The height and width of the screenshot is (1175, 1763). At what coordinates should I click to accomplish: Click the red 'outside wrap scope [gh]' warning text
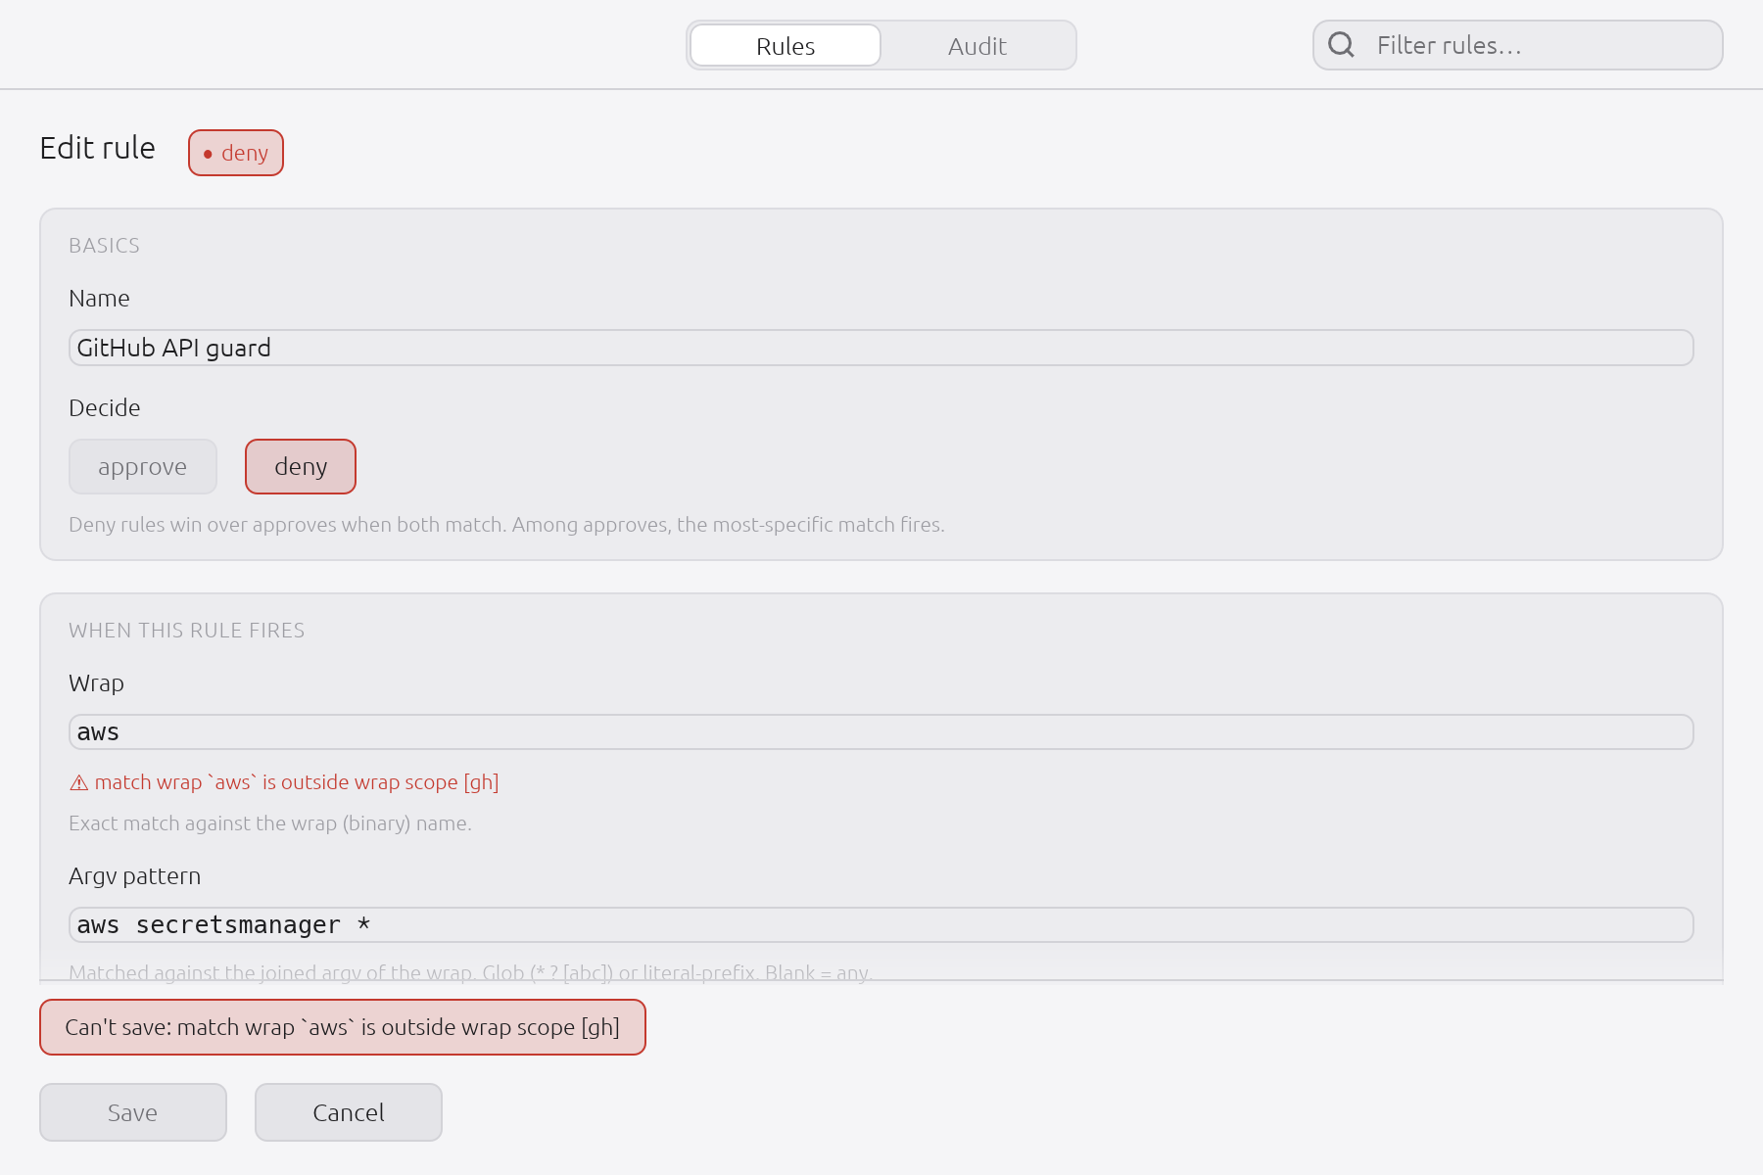(x=297, y=782)
